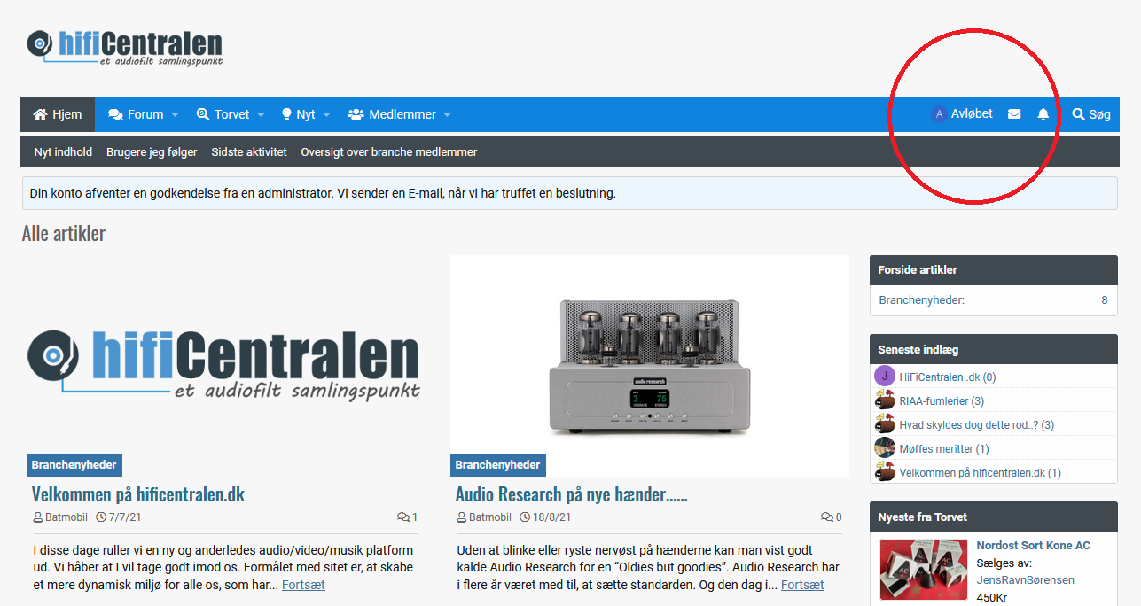Open the Medlemmer menu item

pos(392,114)
